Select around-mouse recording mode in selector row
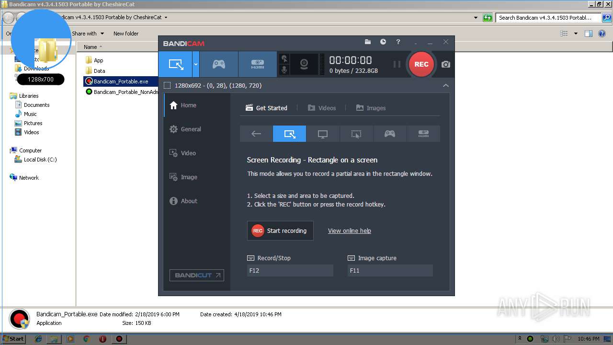 click(x=356, y=134)
